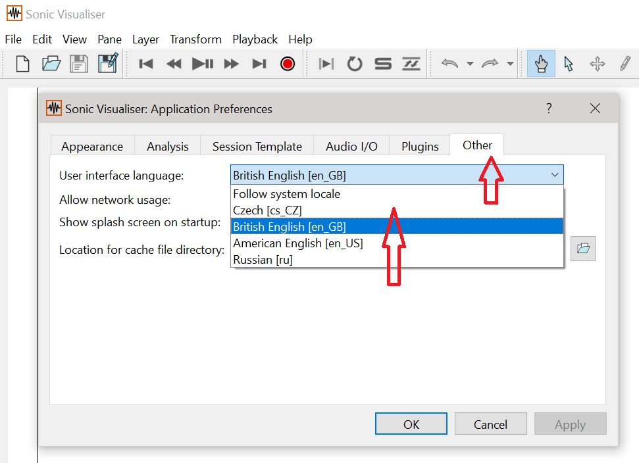Click Cancel to discard preference changes
The image size is (639, 463).
pos(490,424)
